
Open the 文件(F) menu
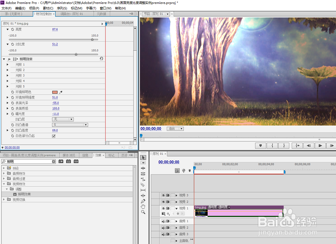6,8
